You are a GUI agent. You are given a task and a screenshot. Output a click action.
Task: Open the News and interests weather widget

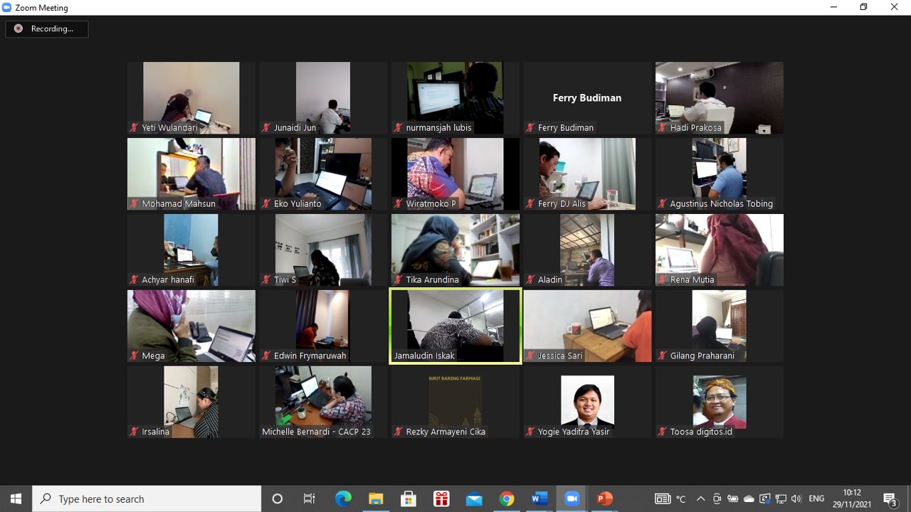(671, 498)
